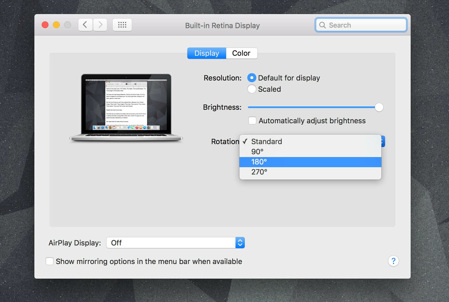Choose 90° rotation option
The height and width of the screenshot is (302, 449).
point(310,152)
